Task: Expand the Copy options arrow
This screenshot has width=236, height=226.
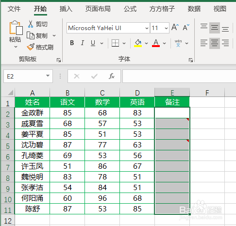Action: coord(54,35)
